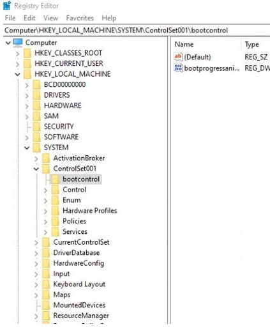Click the SAM folder icon
Screen dimensions: 270x329
(36, 116)
